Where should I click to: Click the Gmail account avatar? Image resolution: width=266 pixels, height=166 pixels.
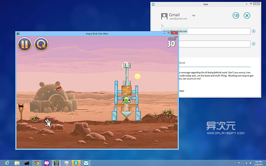[164, 16]
